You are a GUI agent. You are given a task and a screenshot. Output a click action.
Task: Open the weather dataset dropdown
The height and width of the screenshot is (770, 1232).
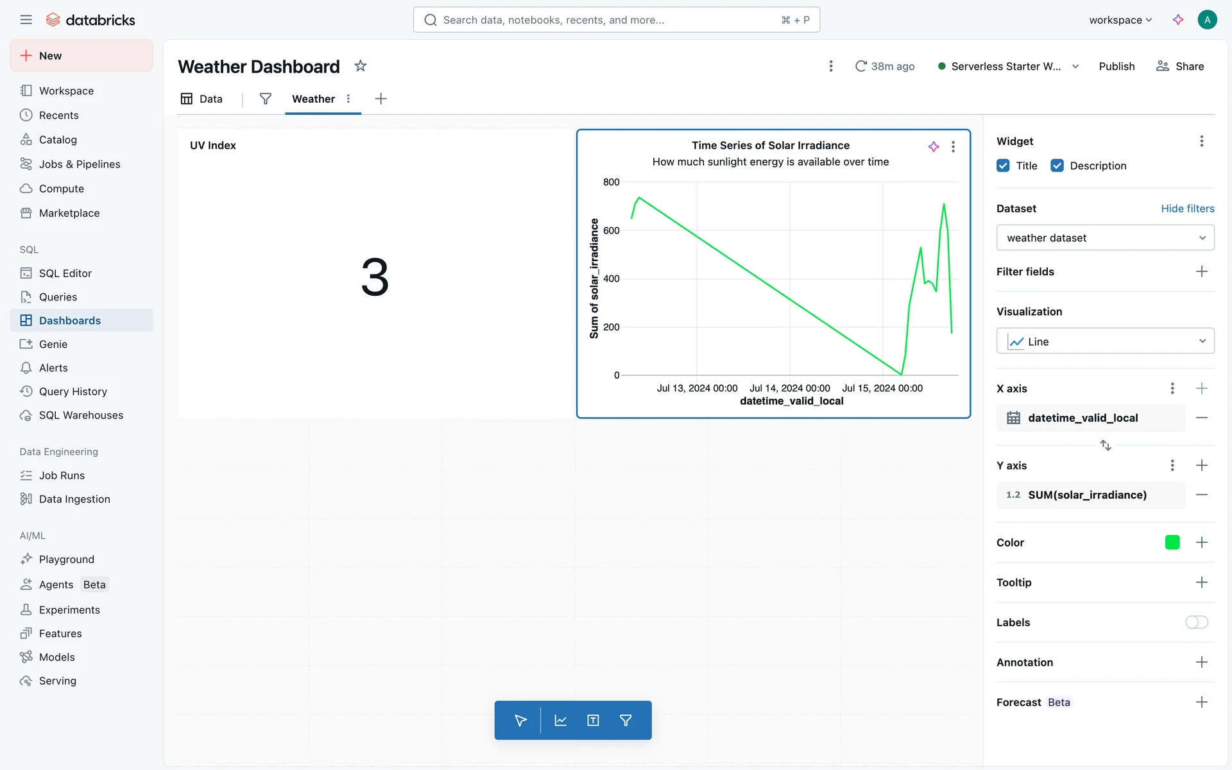coord(1105,238)
